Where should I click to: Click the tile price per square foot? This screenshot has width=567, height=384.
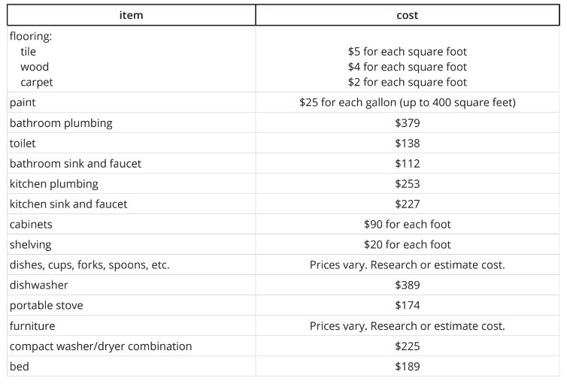click(x=407, y=52)
